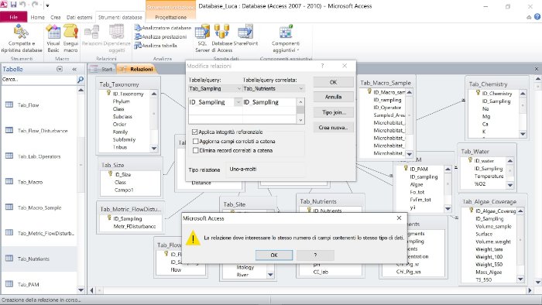542x305 pixels.
Task: Select Phylum field in Tab_Taxonomy
Action: [121, 101]
